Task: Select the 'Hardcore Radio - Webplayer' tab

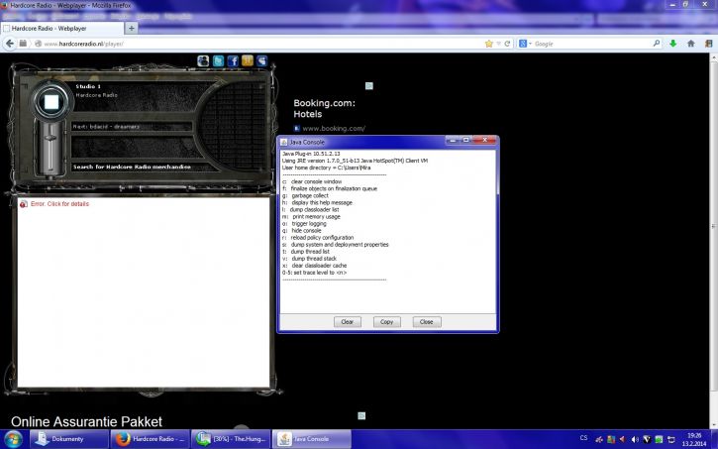Action: coord(61,28)
